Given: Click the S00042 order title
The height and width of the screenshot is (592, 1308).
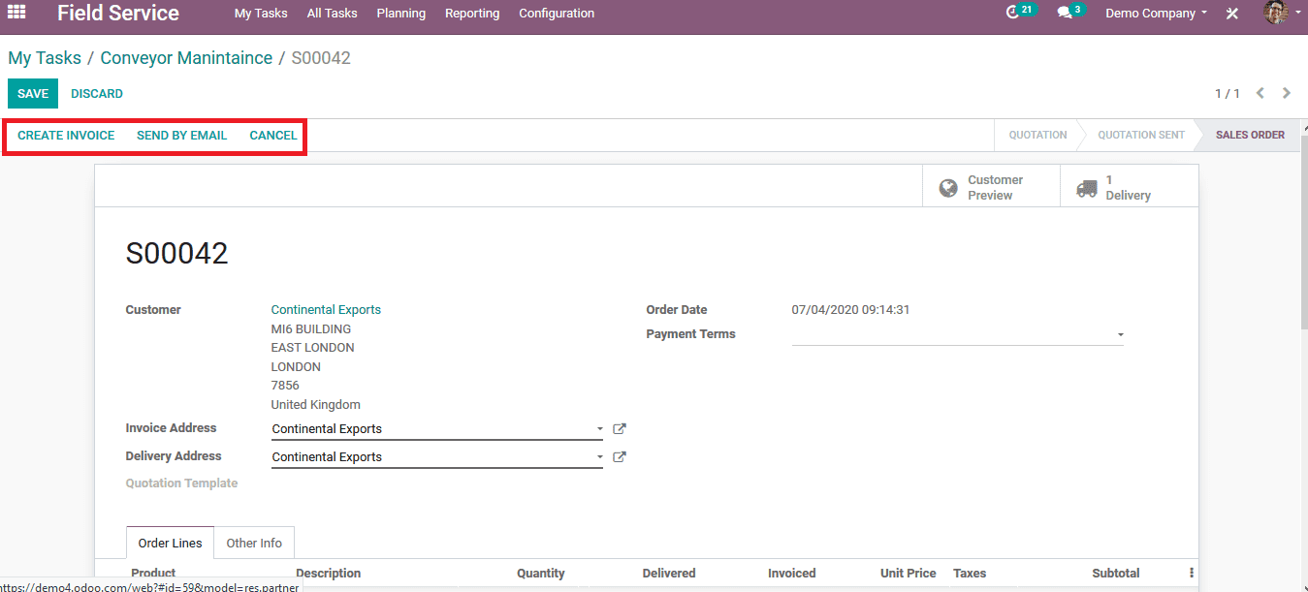Looking at the screenshot, I should point(177,254).
